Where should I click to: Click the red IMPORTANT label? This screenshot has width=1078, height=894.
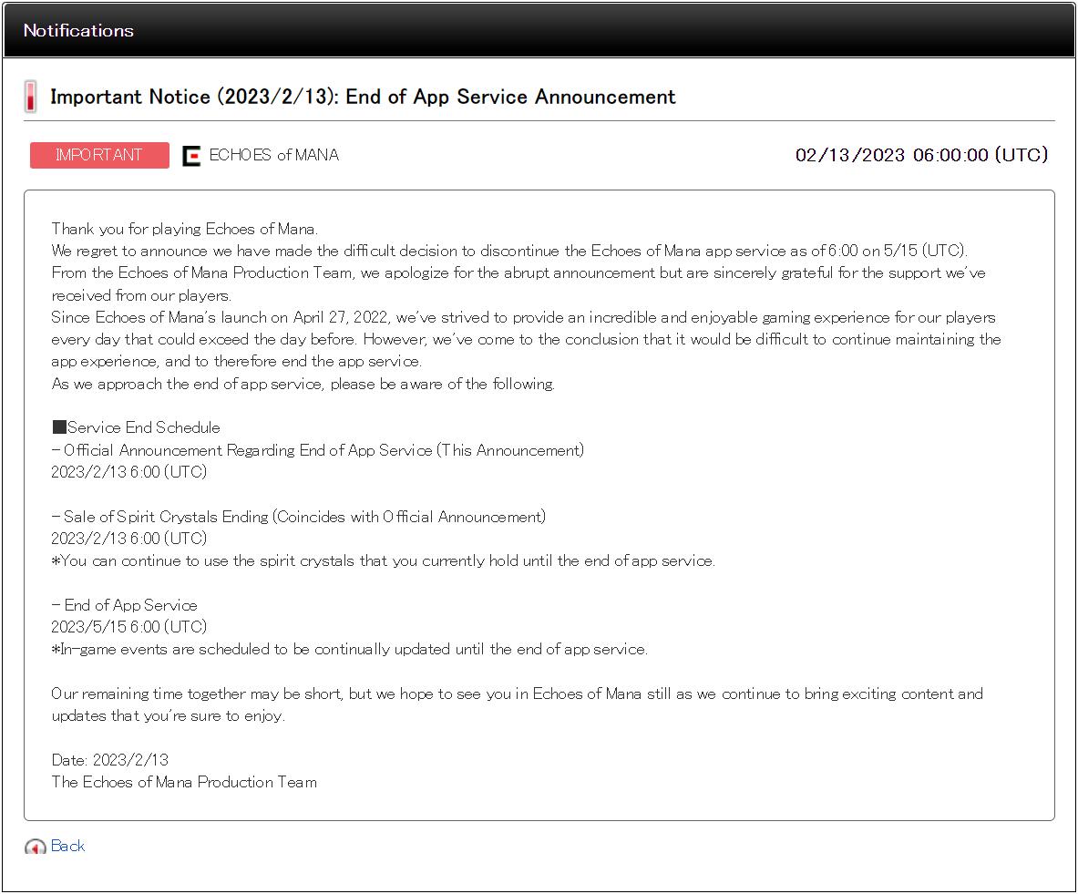99,156
